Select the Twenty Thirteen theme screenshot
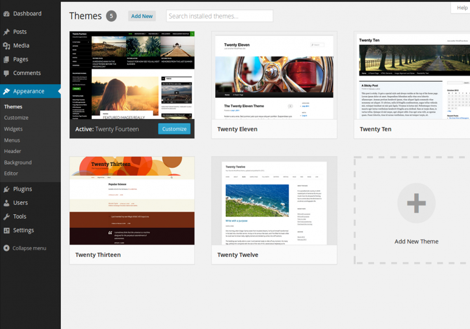The height and width of the screenshot is (329, 470). 132,201
